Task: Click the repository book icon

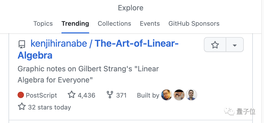Action: (x=22, y=44)
